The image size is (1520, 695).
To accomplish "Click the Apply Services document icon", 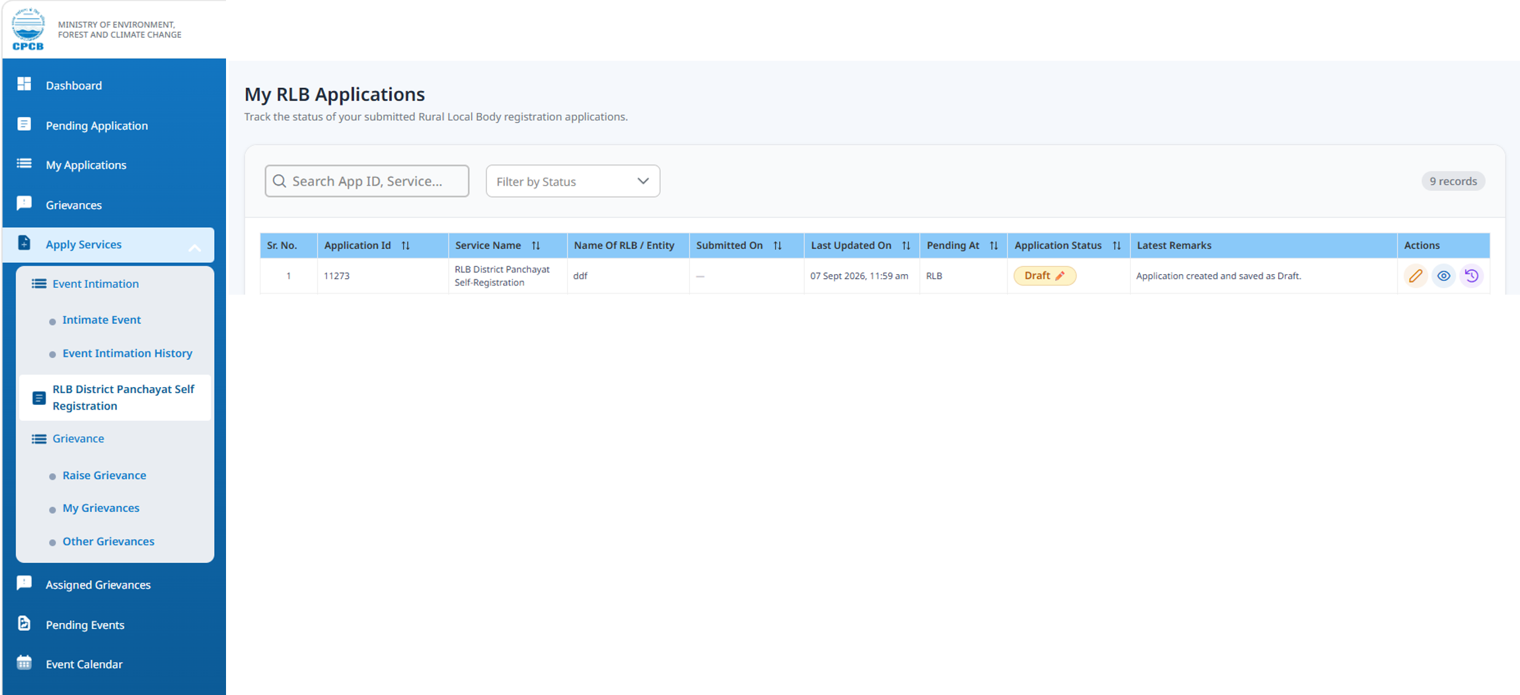I will click(x=24, y=243).
